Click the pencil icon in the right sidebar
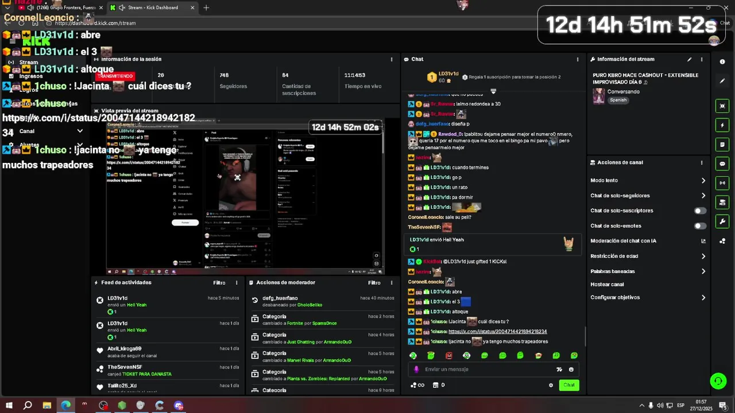Image resolution: width=735 pixels, height=413 pixels. click(722, 81)
